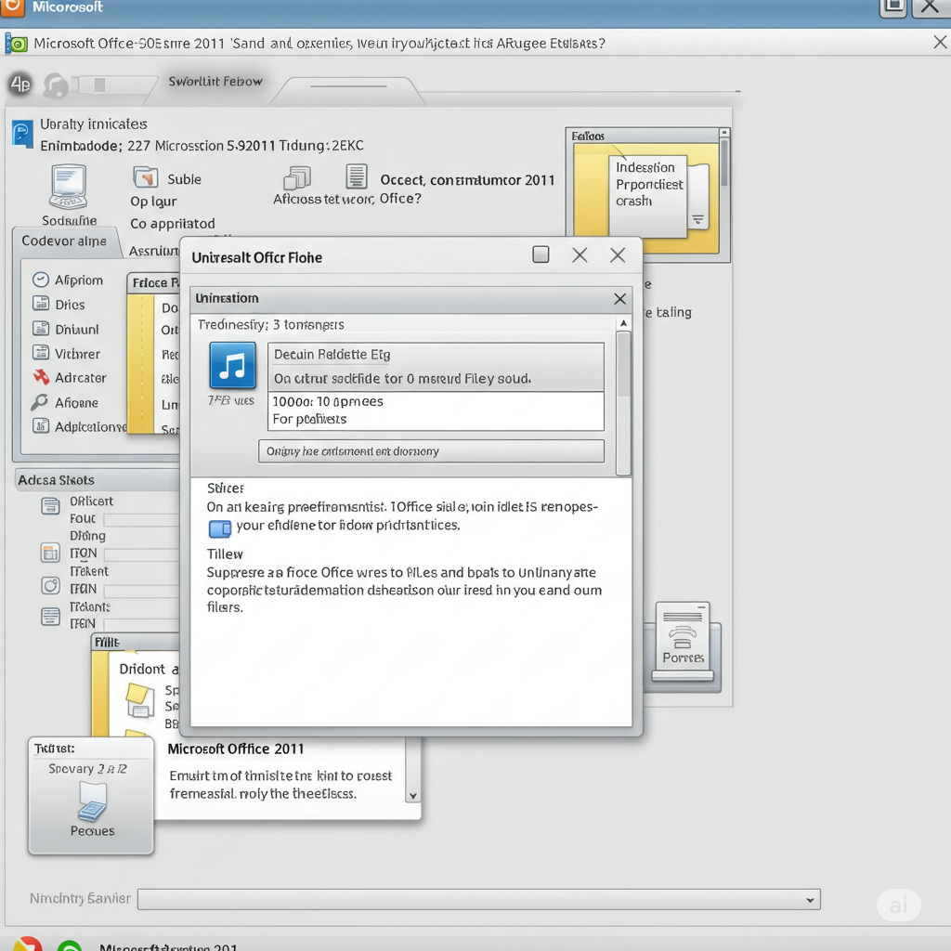Switch to the Codevor alme tab
The height and width of the screenshot is (951, 951).
(64, 241)
